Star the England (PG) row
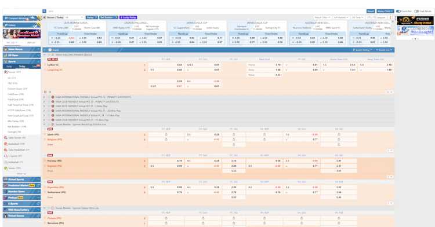 tap(45, 166)
